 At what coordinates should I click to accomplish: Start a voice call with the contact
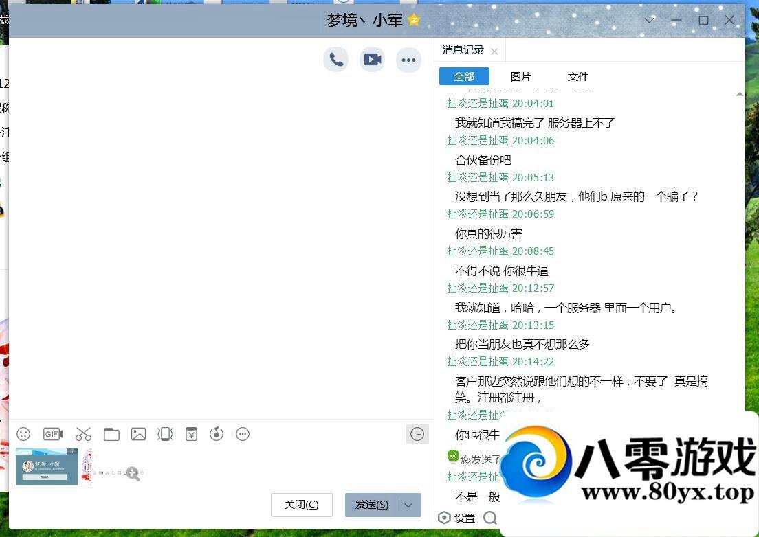335,60
